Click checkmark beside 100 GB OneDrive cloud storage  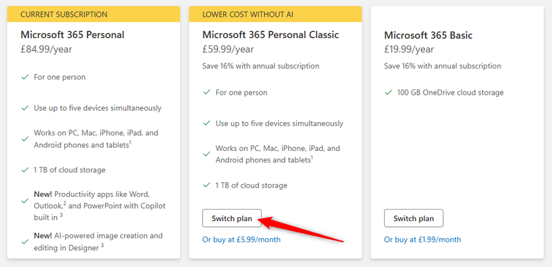[x=388, y=93]
